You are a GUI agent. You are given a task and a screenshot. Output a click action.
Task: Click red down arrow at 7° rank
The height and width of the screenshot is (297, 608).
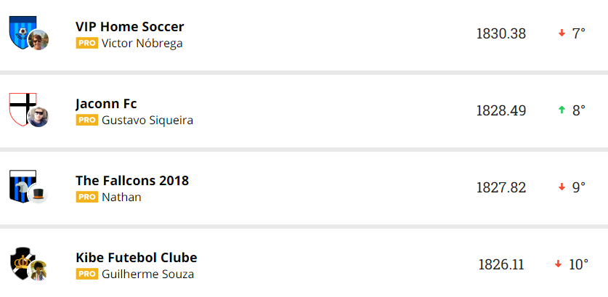coord(562,33)
